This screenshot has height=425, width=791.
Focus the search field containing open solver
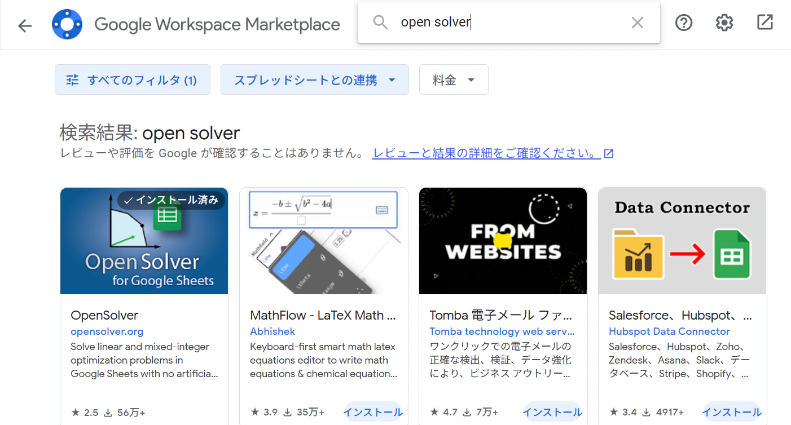point(509,23)
